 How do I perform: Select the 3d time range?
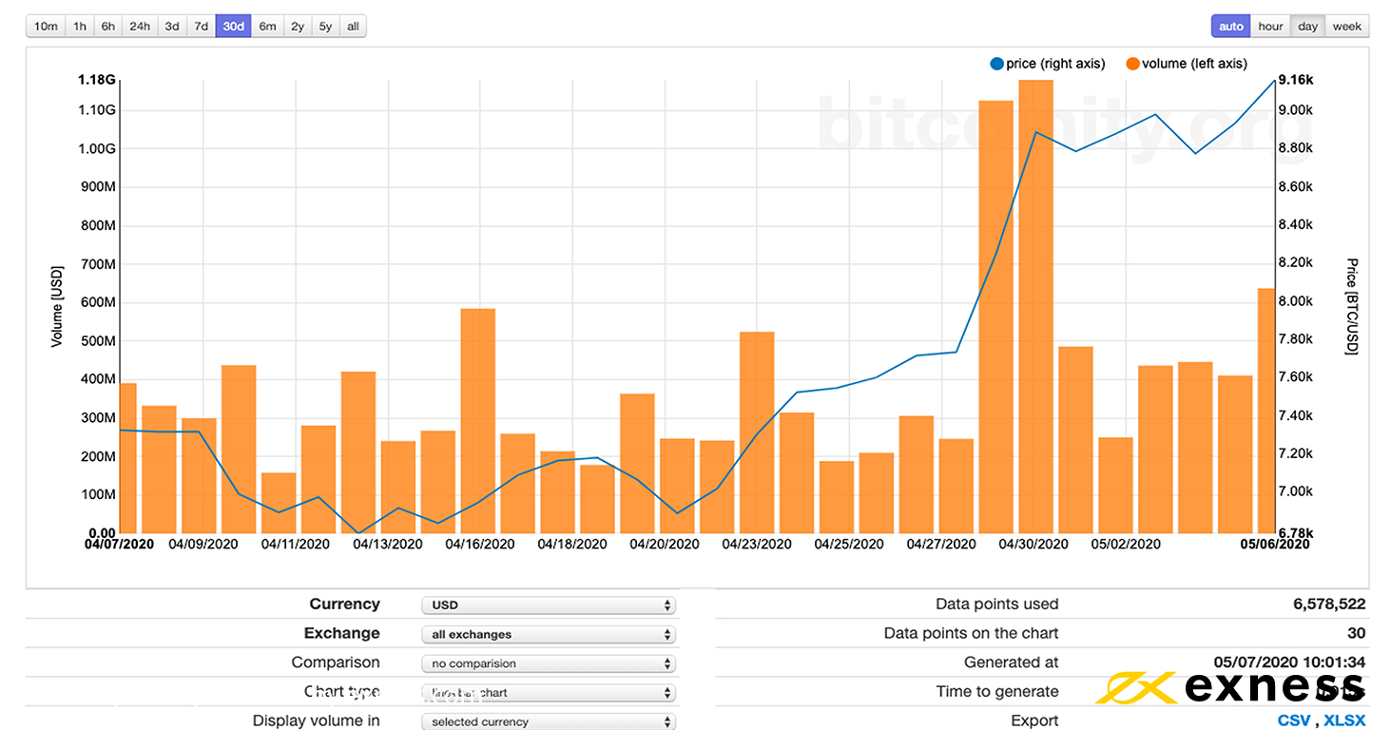pos(172,27)
